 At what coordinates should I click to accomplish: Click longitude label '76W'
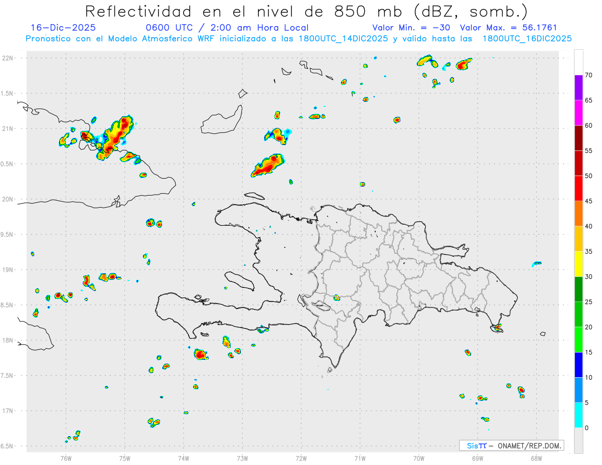coord(66,458)
